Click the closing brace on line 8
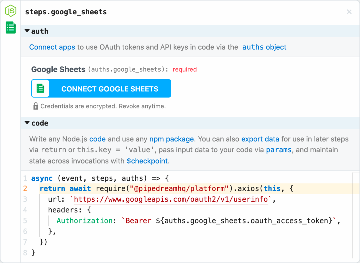Image resolution: width=360 pixels, height=263 pixels. click(33, 253)
